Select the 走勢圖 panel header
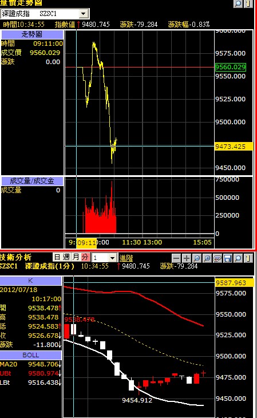The height and width of the screenshot is (418, 257). point(32,34)
